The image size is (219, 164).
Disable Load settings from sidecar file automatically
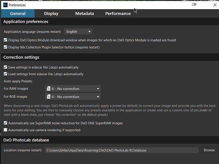[6, 74]
